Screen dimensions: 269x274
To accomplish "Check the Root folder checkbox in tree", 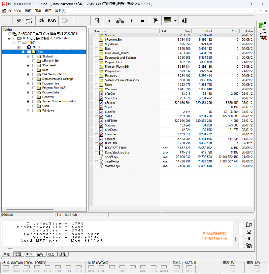I will coord(29,52).
